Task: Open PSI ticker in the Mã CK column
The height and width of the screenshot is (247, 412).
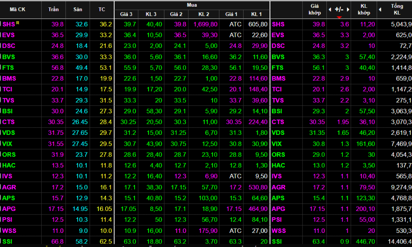Action: pos(7,220)
